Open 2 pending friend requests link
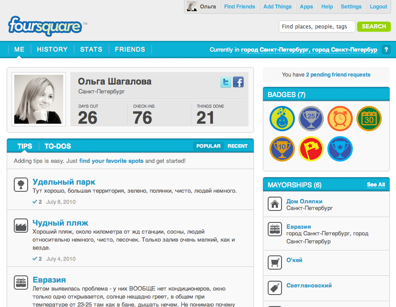Viewport: 396px width, 307px height. [338, 75]
